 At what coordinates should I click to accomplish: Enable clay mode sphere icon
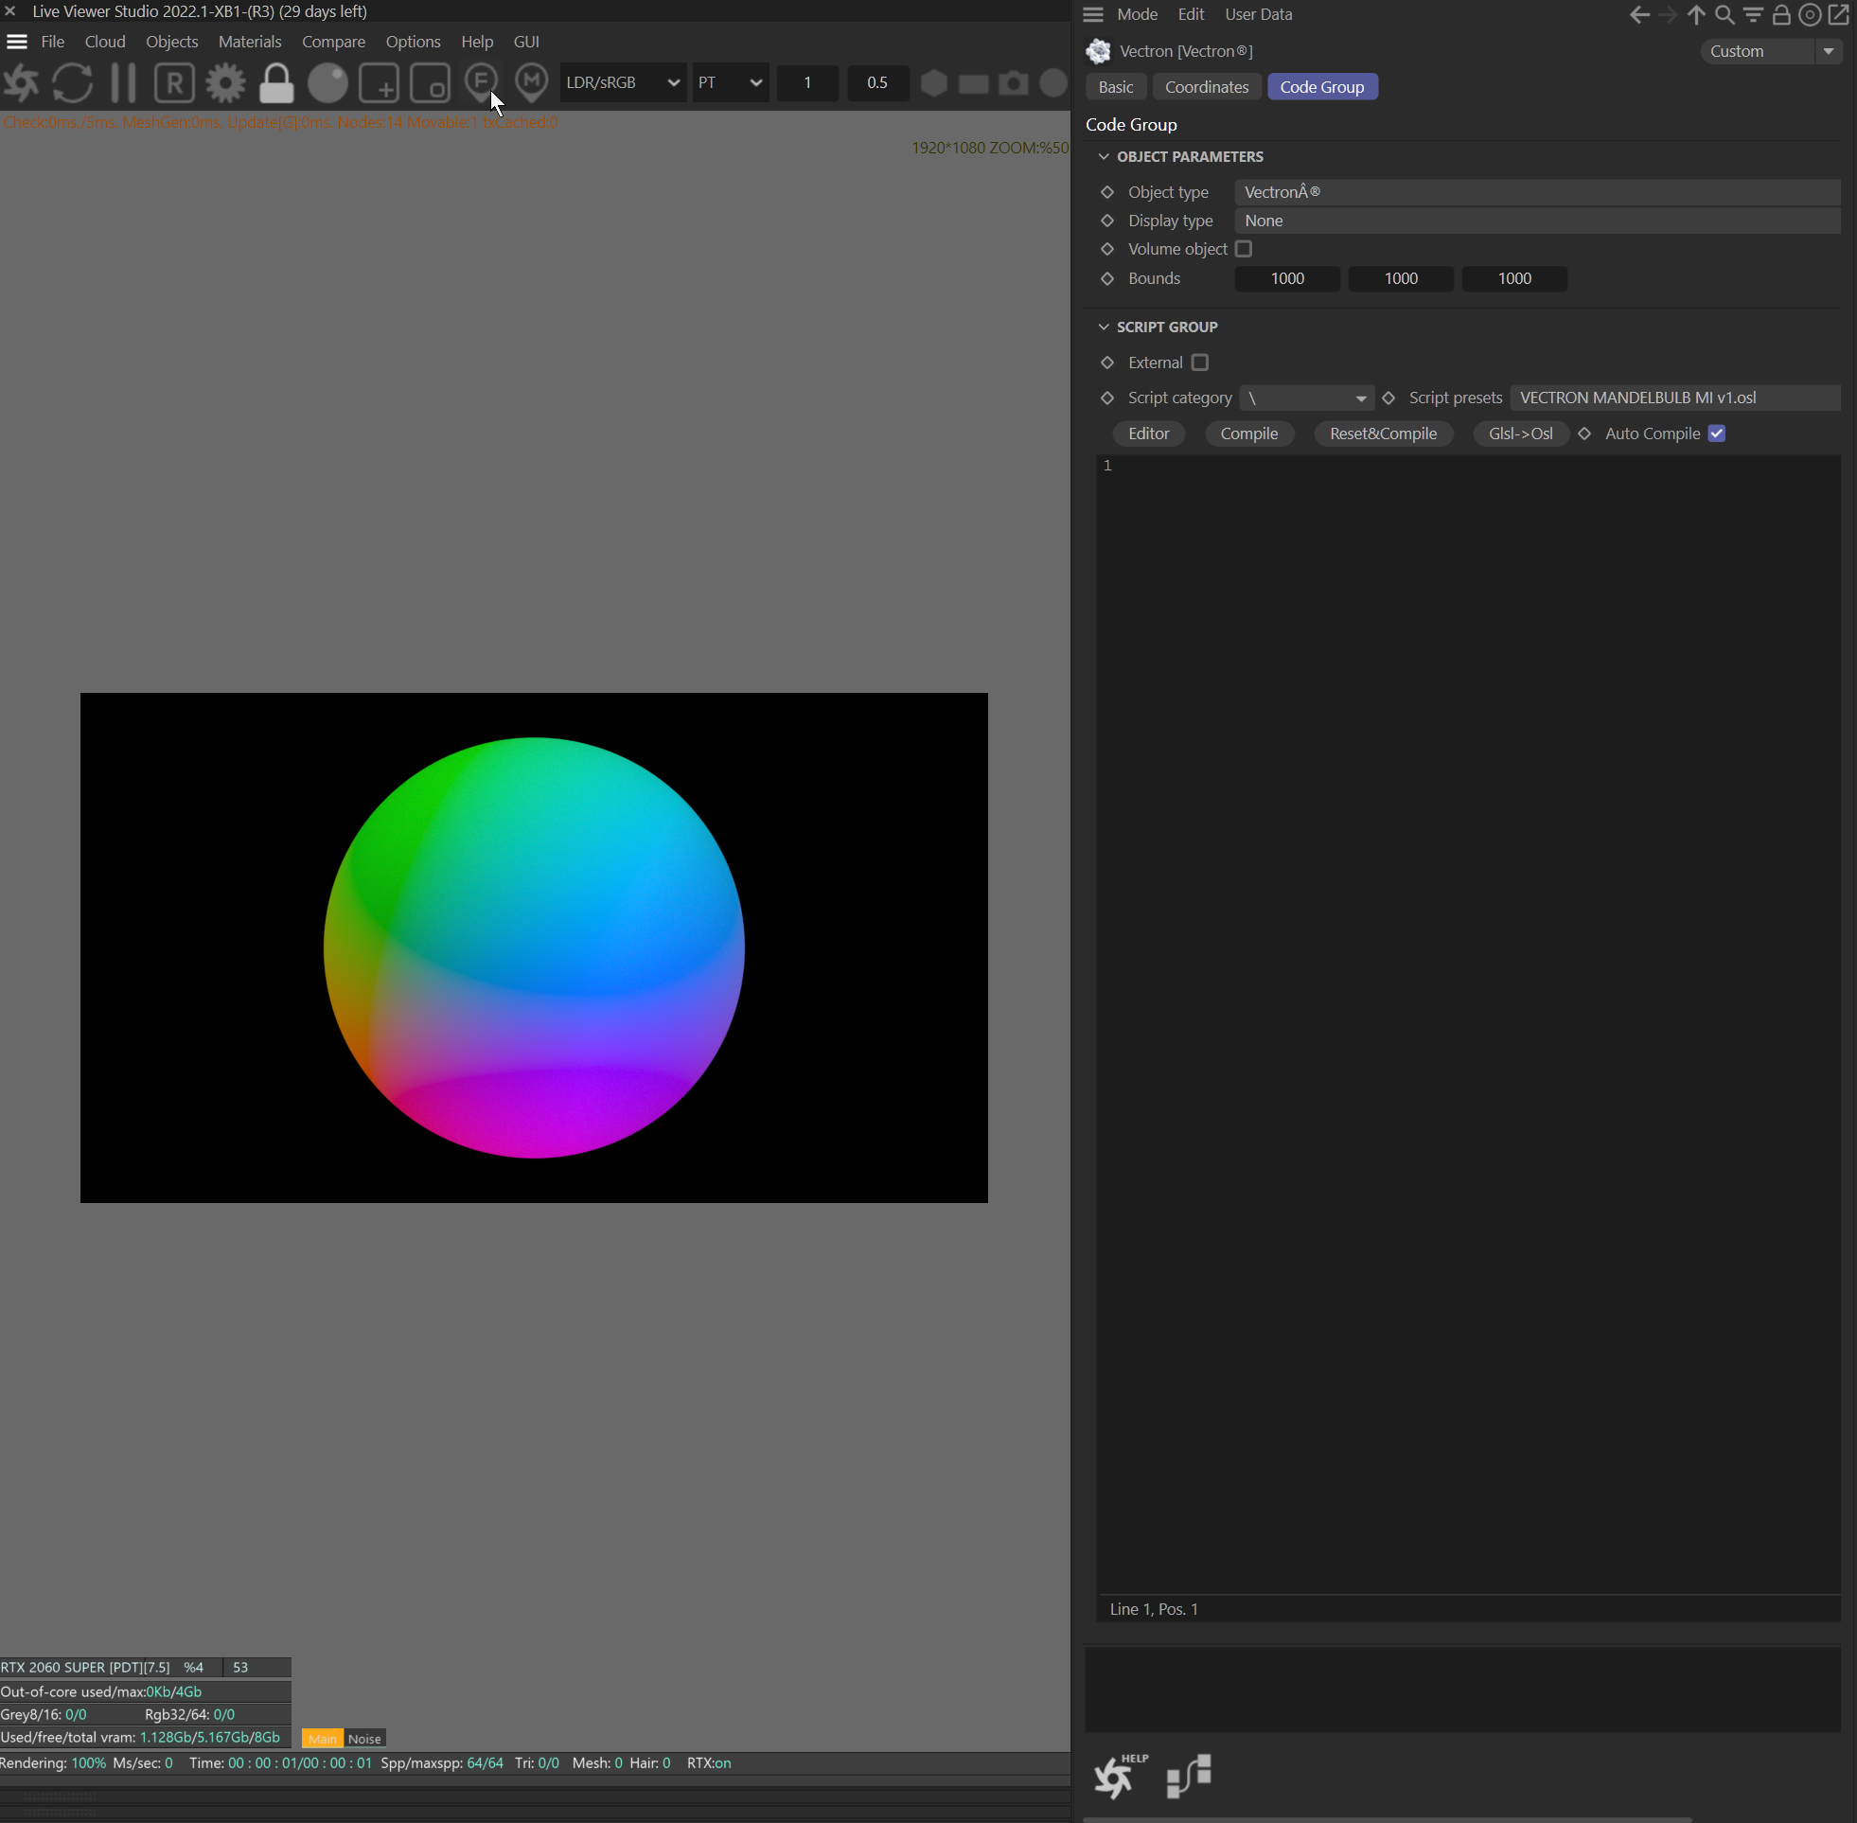(x=327, y=83)
